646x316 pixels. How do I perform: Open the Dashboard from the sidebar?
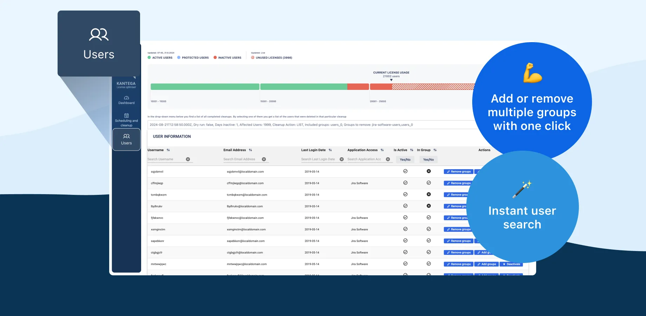tap(126, 100)
